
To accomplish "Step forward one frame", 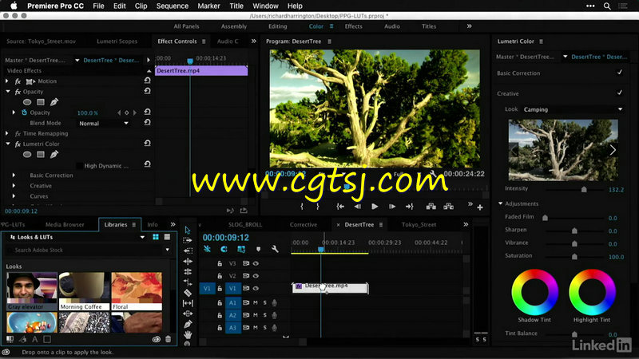I will point(392,207).
